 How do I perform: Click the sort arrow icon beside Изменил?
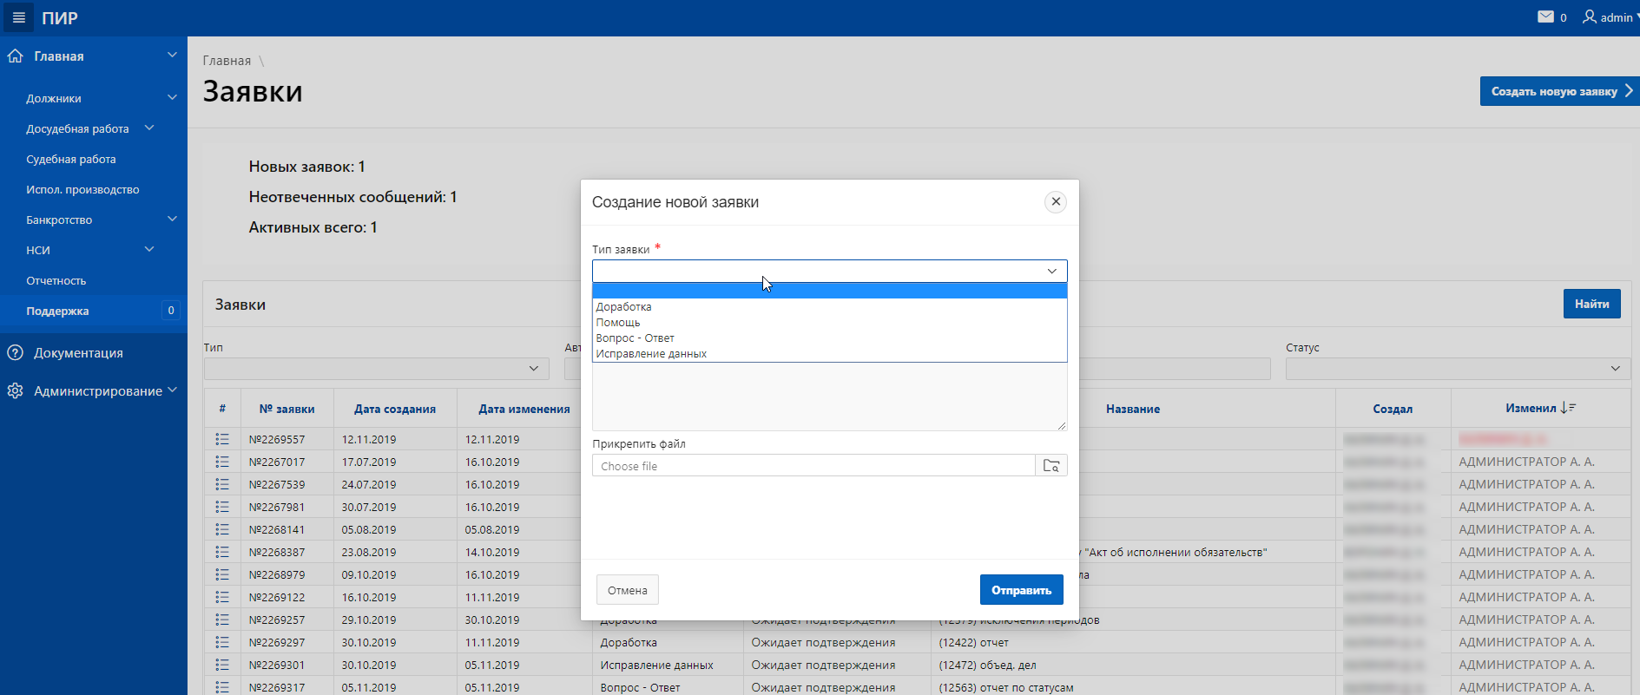click(1568, 408)
